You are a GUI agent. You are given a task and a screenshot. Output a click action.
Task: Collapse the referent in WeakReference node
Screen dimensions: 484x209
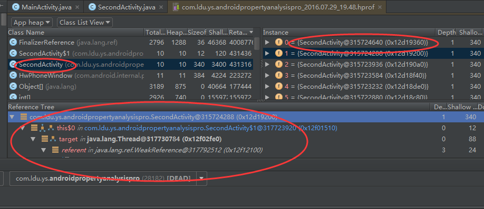(x=44, y=150)
